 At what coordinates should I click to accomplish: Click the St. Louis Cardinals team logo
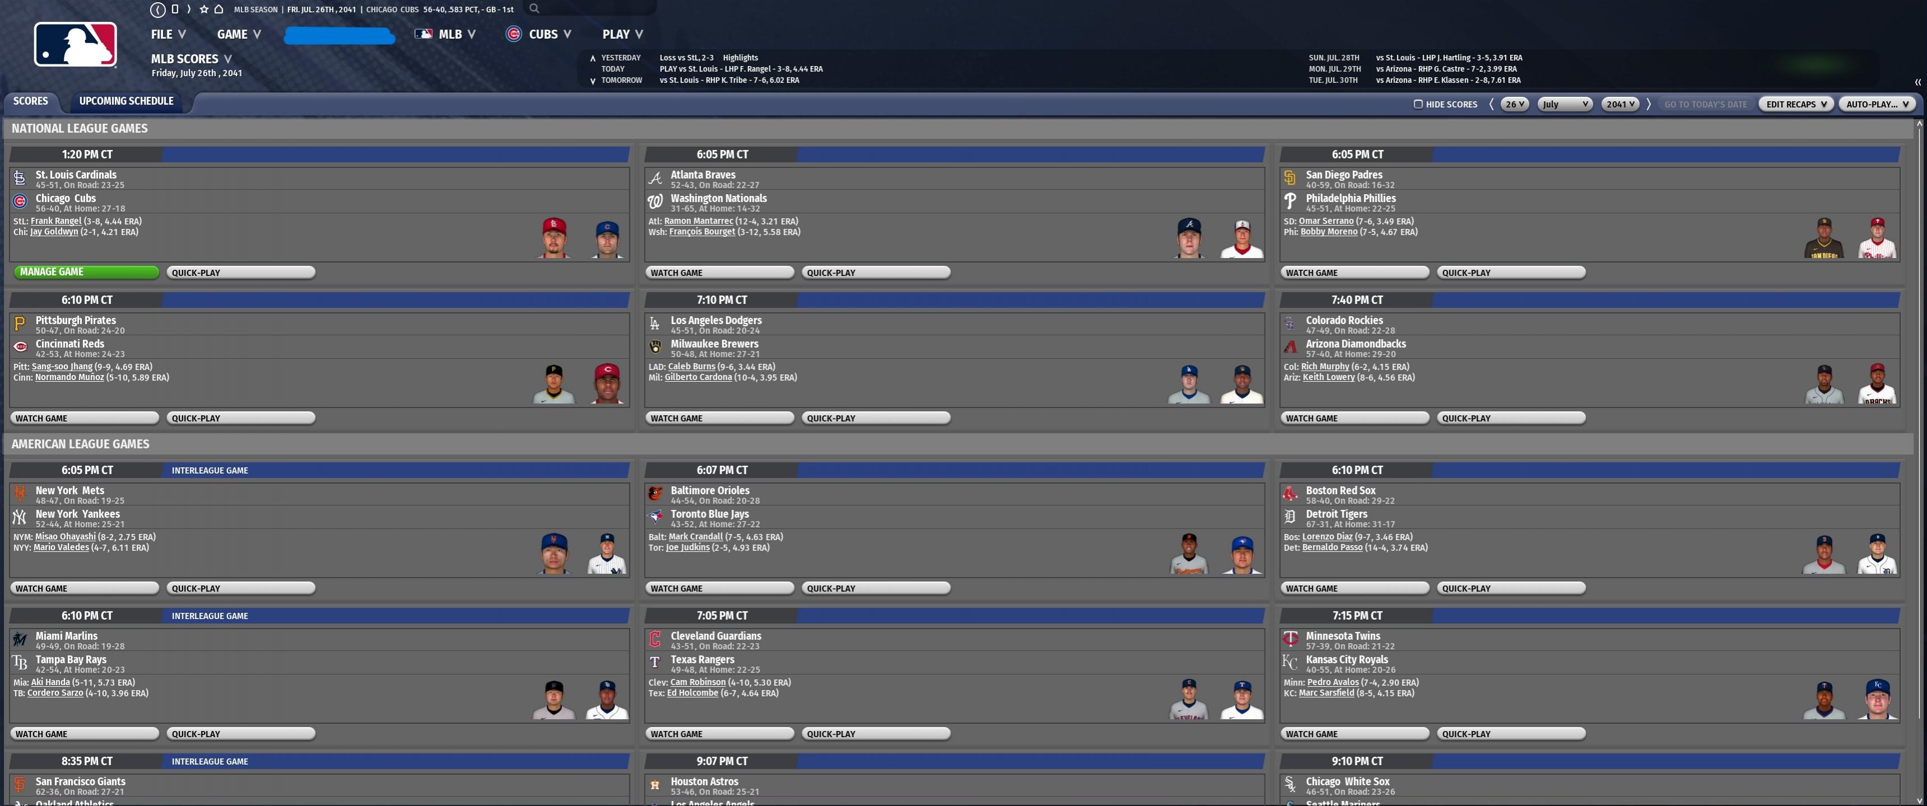[x=20, y=178]
